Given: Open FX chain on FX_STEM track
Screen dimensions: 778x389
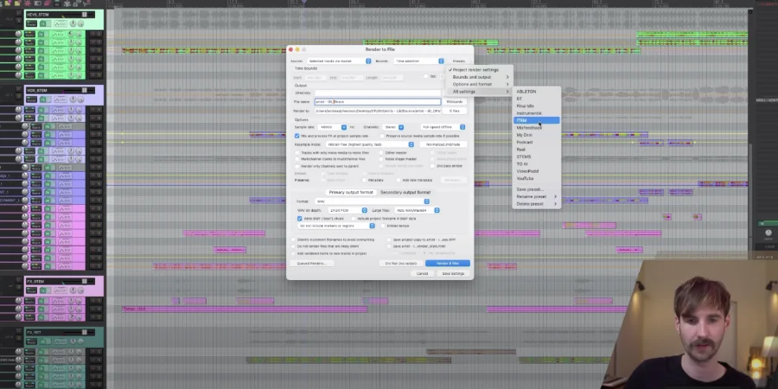Looking at the screenshot, I should [43, 290].
